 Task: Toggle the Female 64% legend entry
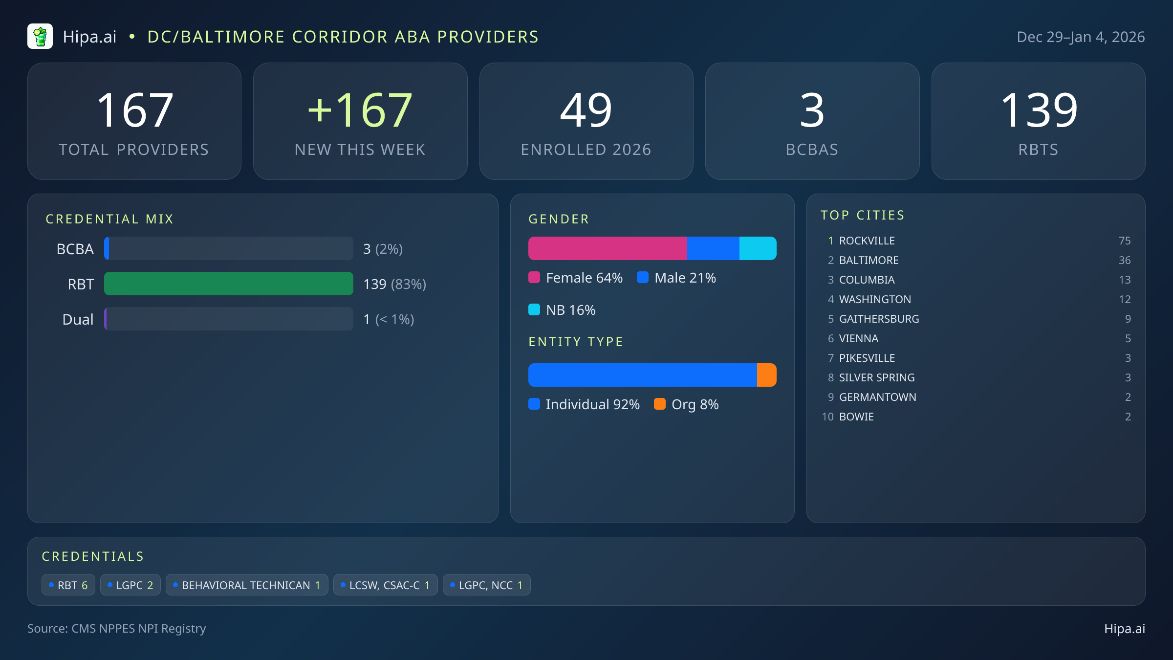pos(576,277)
